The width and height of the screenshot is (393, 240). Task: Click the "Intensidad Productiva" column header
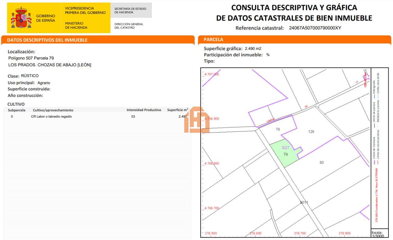[144, 110]
